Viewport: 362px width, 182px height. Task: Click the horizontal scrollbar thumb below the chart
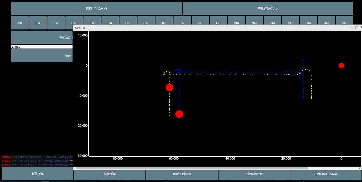tap(192, 168)
